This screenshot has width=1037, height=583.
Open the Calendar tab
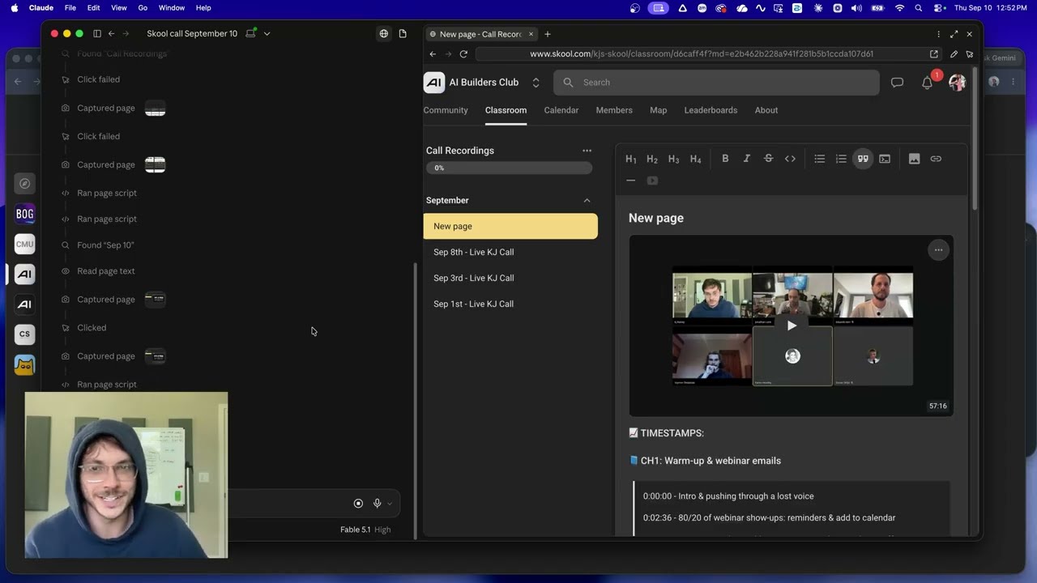(561, 110)
